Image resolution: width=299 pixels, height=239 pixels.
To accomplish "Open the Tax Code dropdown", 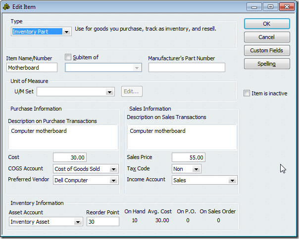I will click(x=196, y=169).
